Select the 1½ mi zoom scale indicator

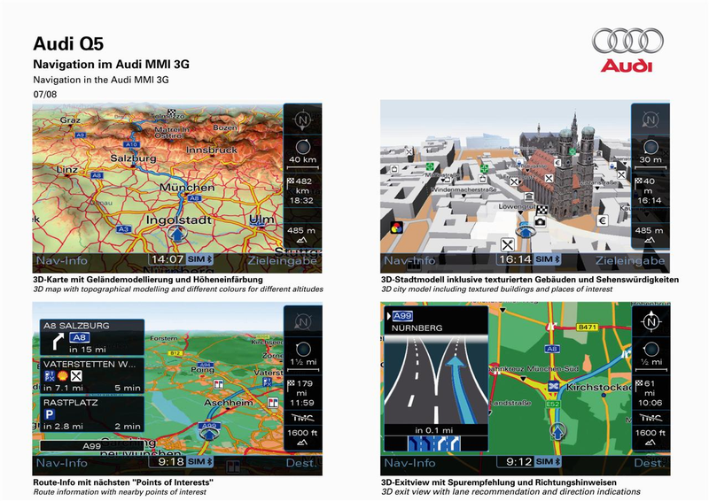(x=302, y=355)
